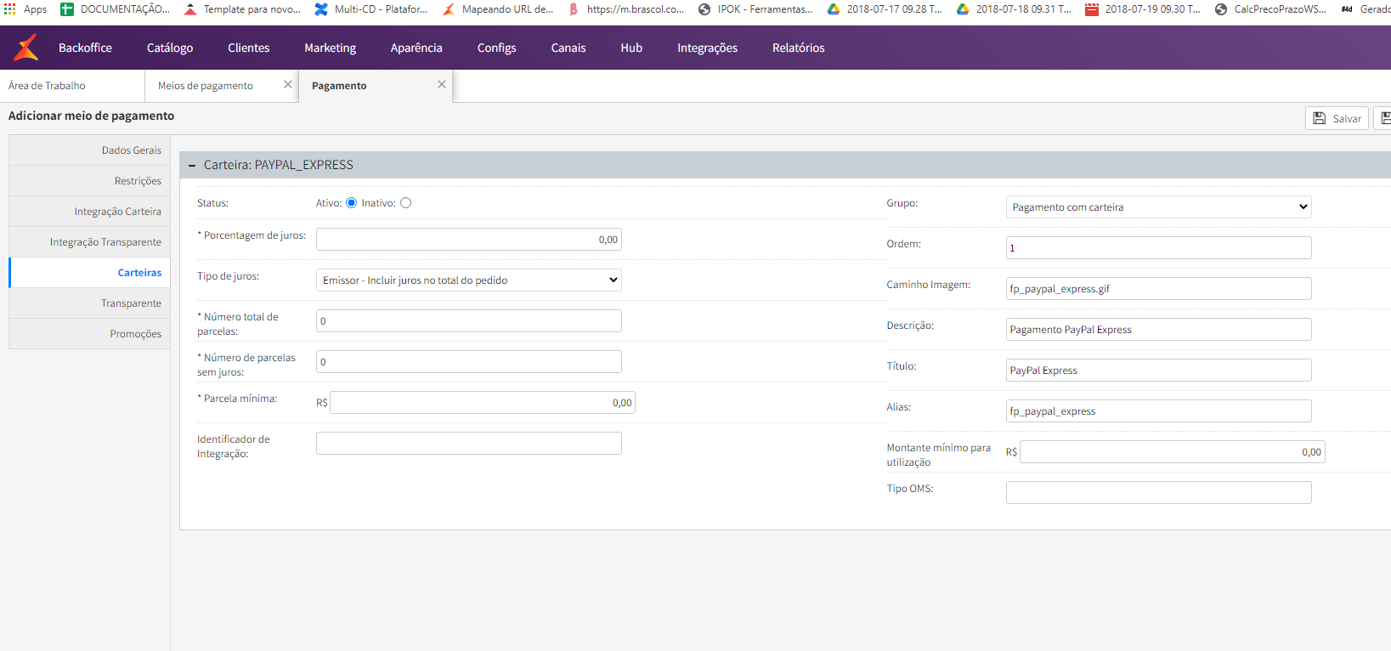
Task: Focus the Porcentagem de juros field
Action: point(469,240)
